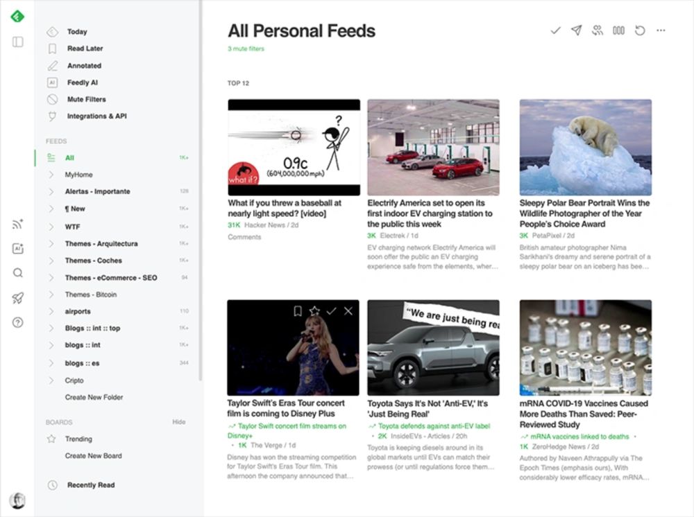
Task: Open mRNA vaccines linked to deaths link
Action: [579, 437]
